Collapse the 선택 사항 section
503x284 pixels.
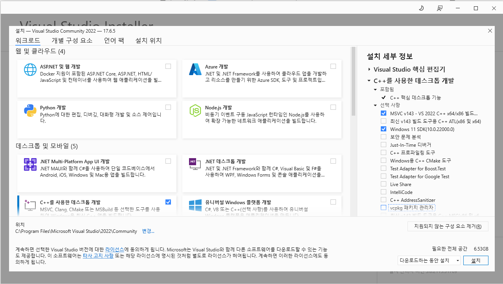point(375,105)
